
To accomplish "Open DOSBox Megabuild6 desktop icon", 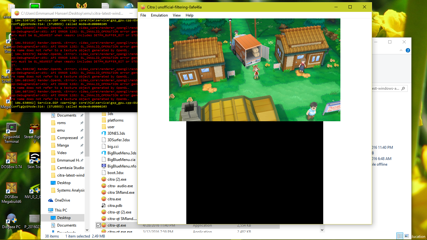I will [x=12, y=192].
